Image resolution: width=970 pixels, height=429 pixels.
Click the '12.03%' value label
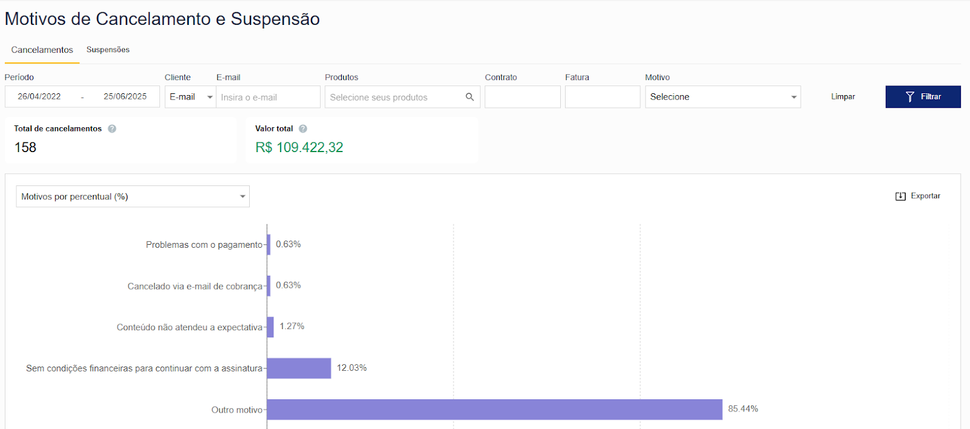pos(352,368)
